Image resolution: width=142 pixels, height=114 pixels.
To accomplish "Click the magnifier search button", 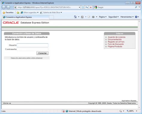I will 136,7.
